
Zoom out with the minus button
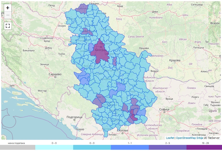[x=8, y=15]
